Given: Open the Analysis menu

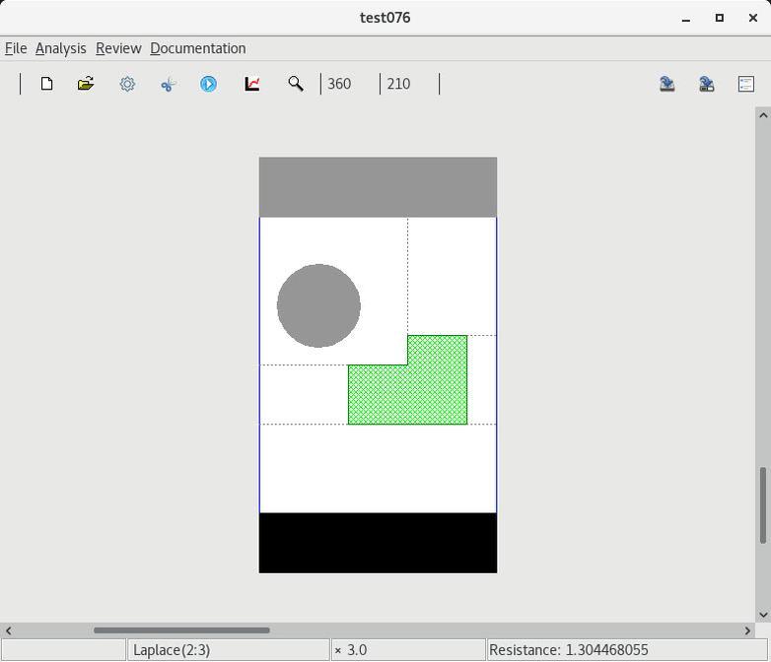Looking at the screenshot, I should click(60, 48).
